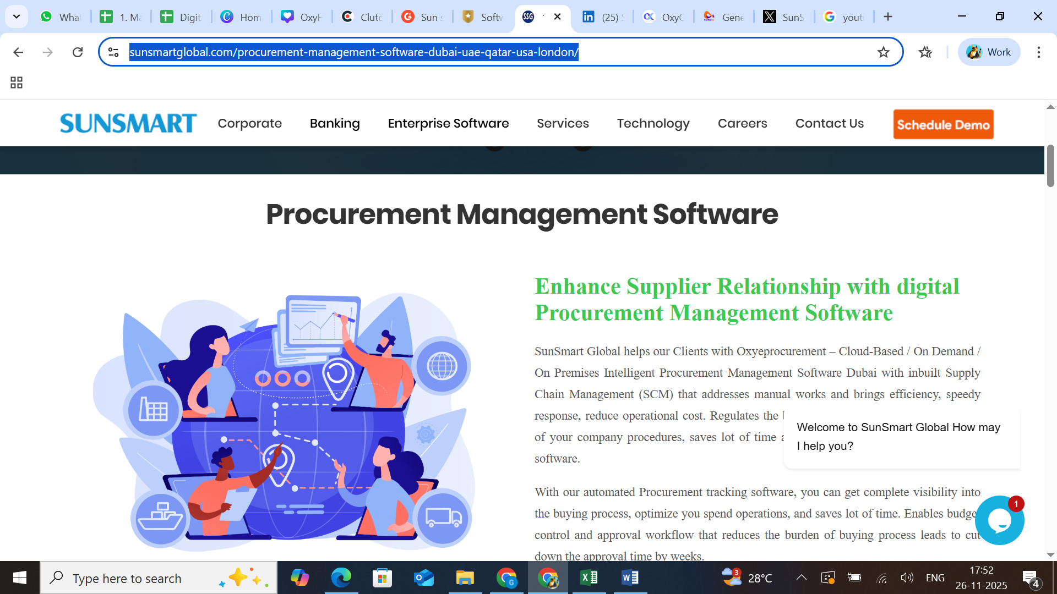
Task: Open Microsoft Edge from the taskbar
Action: click(x=341, y=577)
